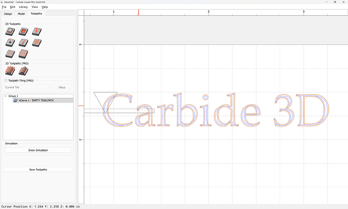Click the Texture toolpath icon with diagonal lines
The image size is (348, 209).
tap(36, 42)
